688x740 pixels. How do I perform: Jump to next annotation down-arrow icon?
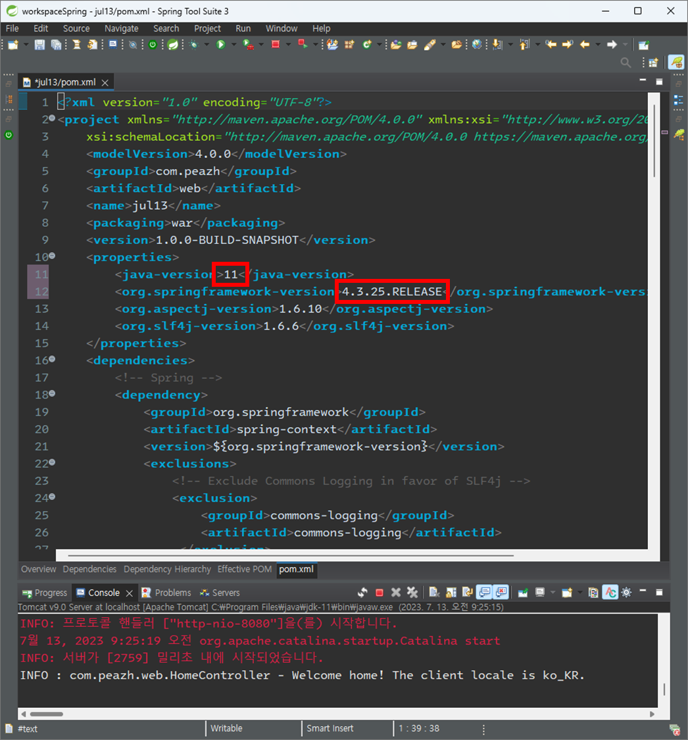point(497,45)
